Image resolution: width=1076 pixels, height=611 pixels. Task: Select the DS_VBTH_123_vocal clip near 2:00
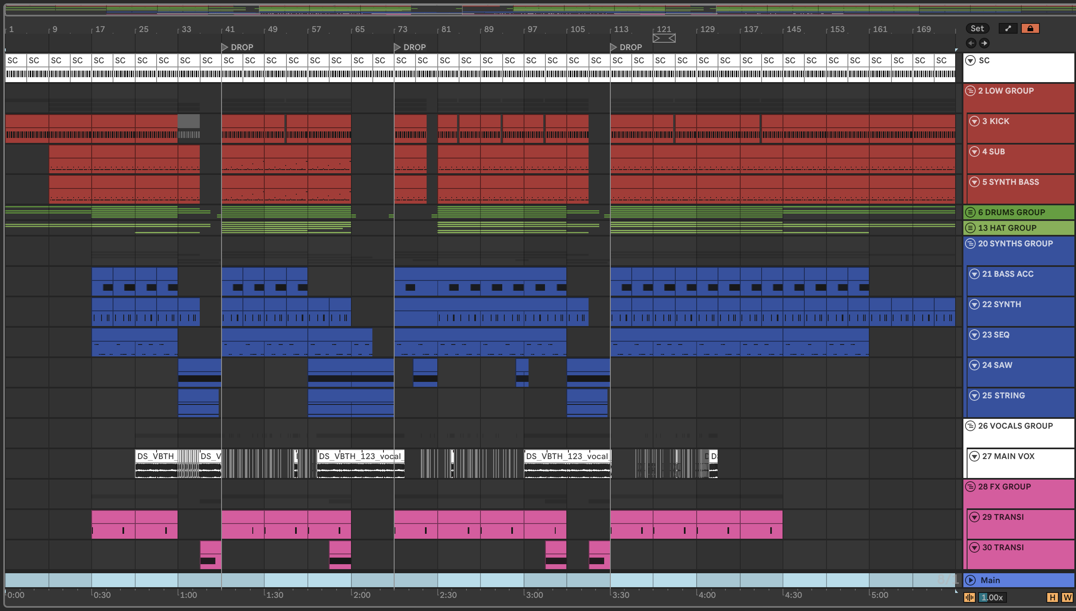pyautogui.click(x=360, y=457)
